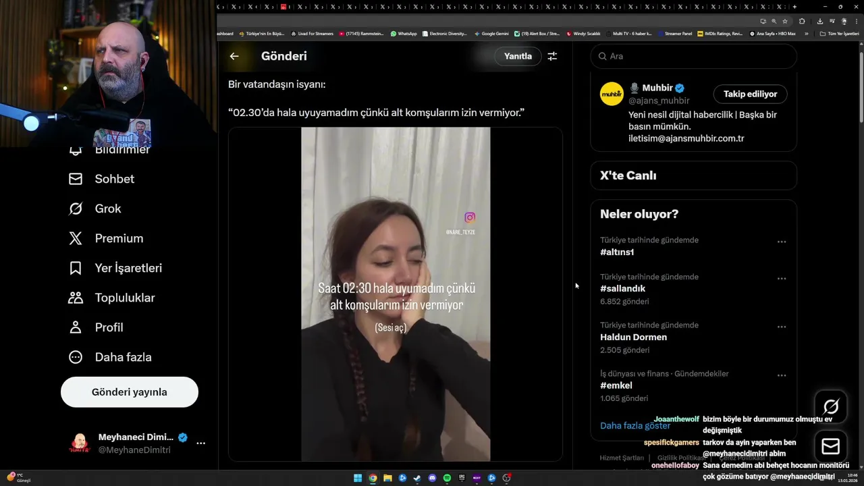Open the Google Gemini bookmark
Image resolution: width=864 pixels, height=486 pixels.
[x=491, y=33]
